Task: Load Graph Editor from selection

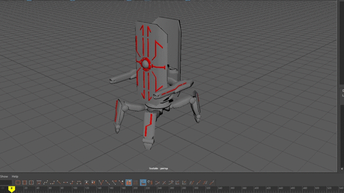Action: pyautogui.click(x=136, y=183)
